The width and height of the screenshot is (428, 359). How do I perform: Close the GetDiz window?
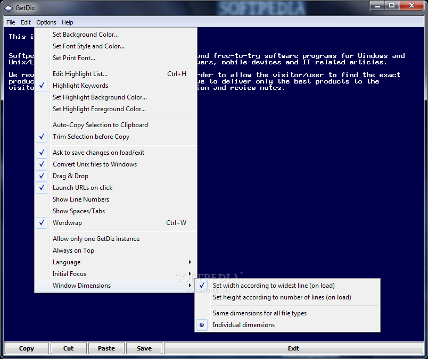411,5
